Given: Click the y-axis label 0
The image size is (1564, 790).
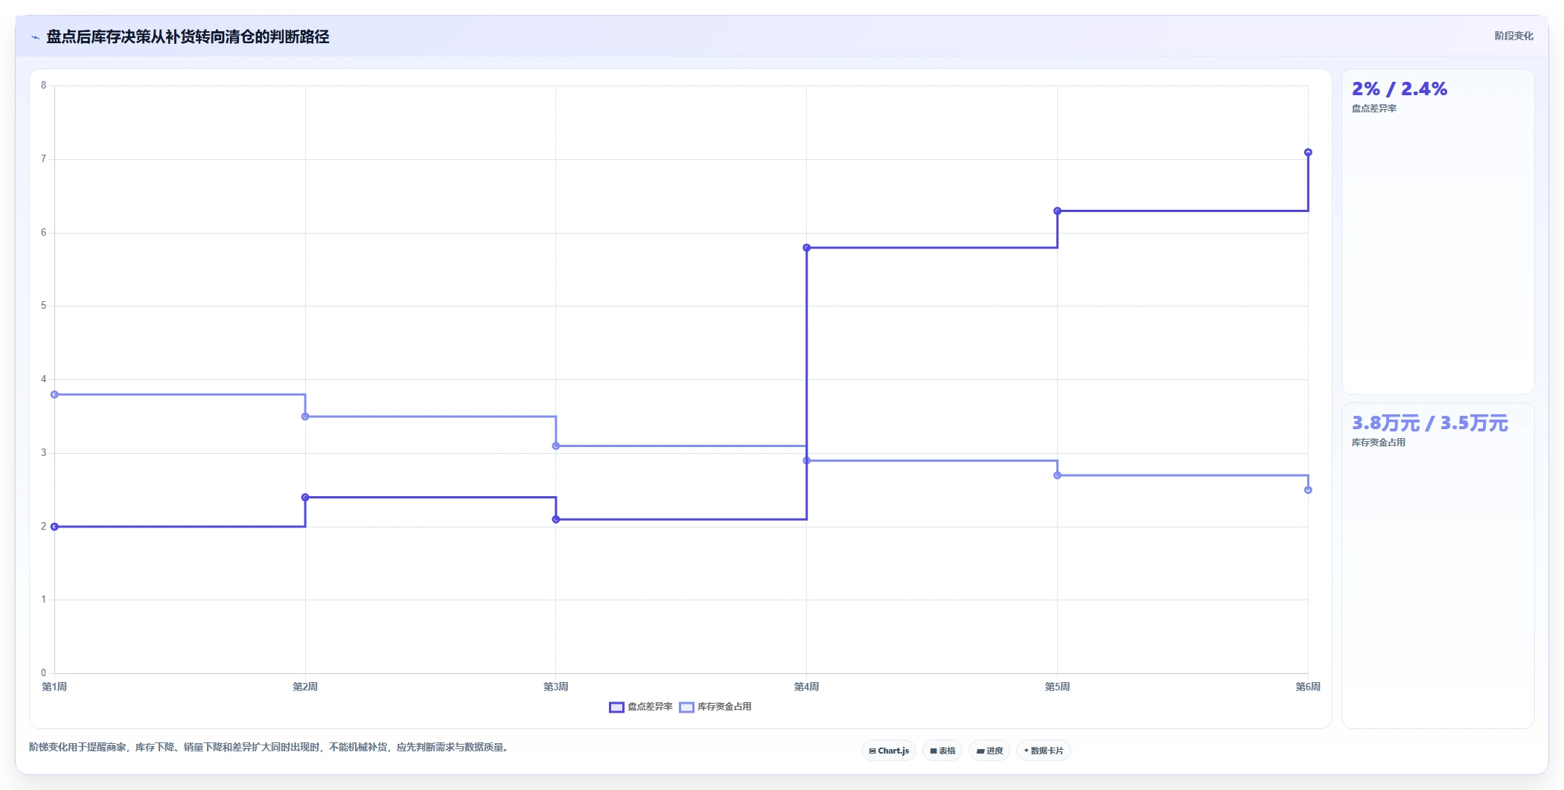Looking at the screenshot, I should (x=43, y=673).
